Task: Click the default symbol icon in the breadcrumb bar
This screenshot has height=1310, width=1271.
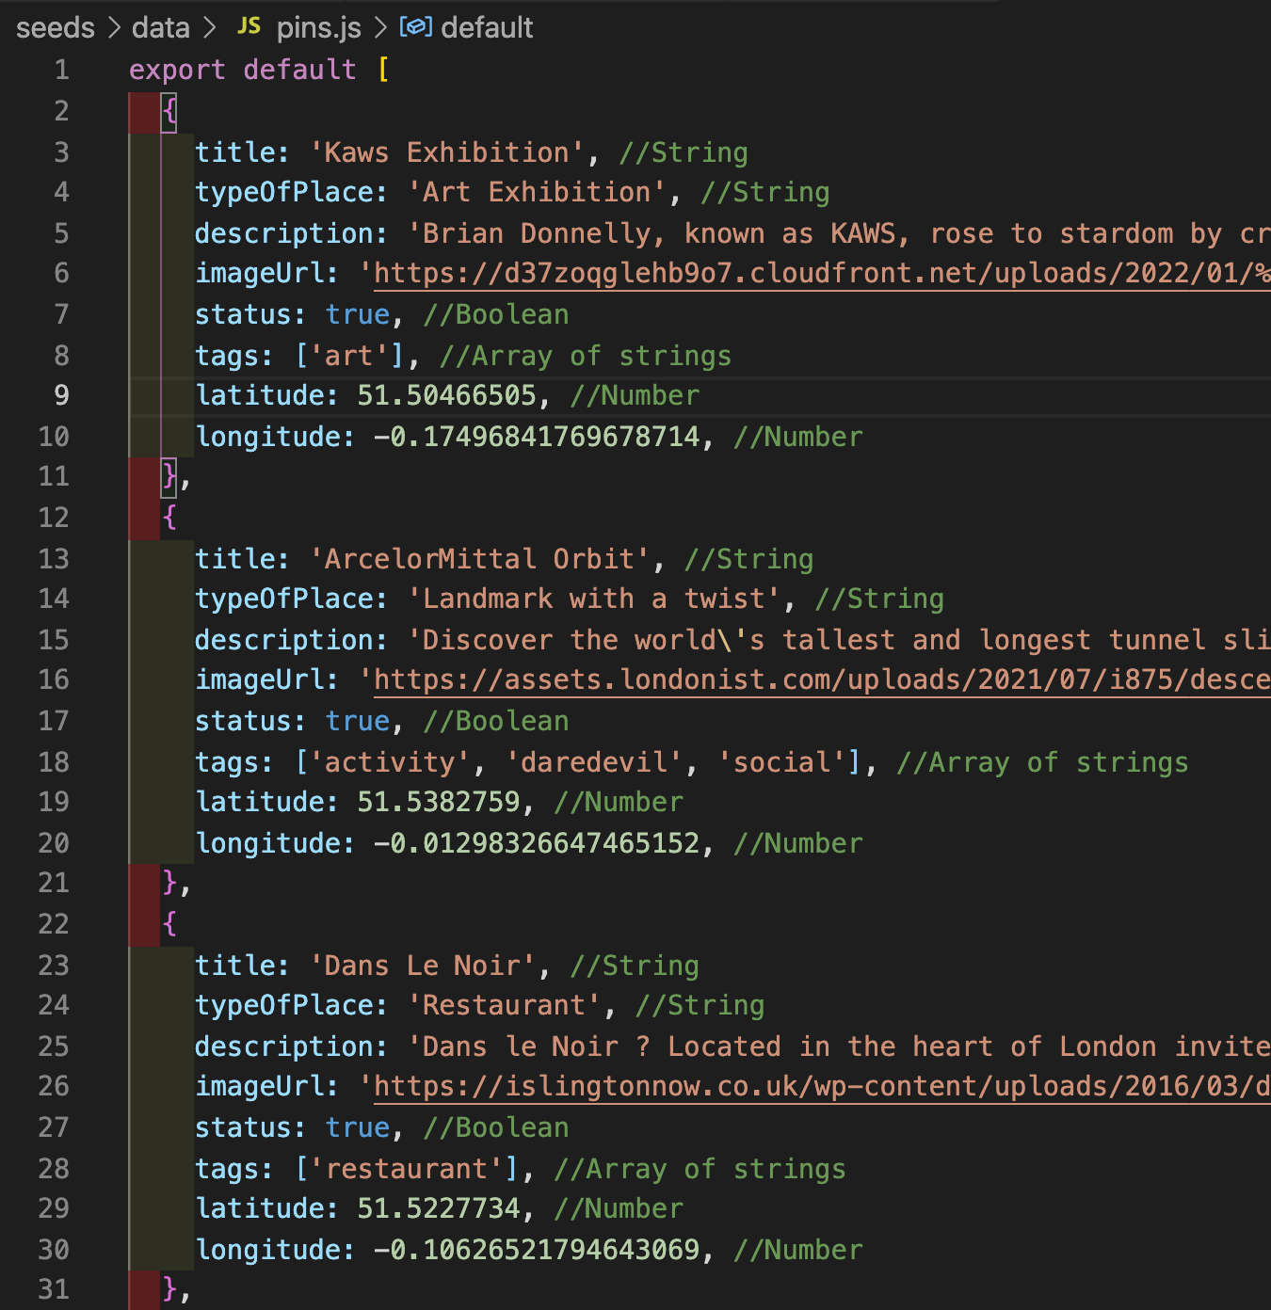Action: pyautogui.click(x=412, y=27)
